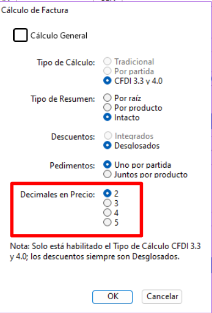Click the Cálculo de Factura title bar
Viewport: 212px width, 313px height.
click(35, 10)
